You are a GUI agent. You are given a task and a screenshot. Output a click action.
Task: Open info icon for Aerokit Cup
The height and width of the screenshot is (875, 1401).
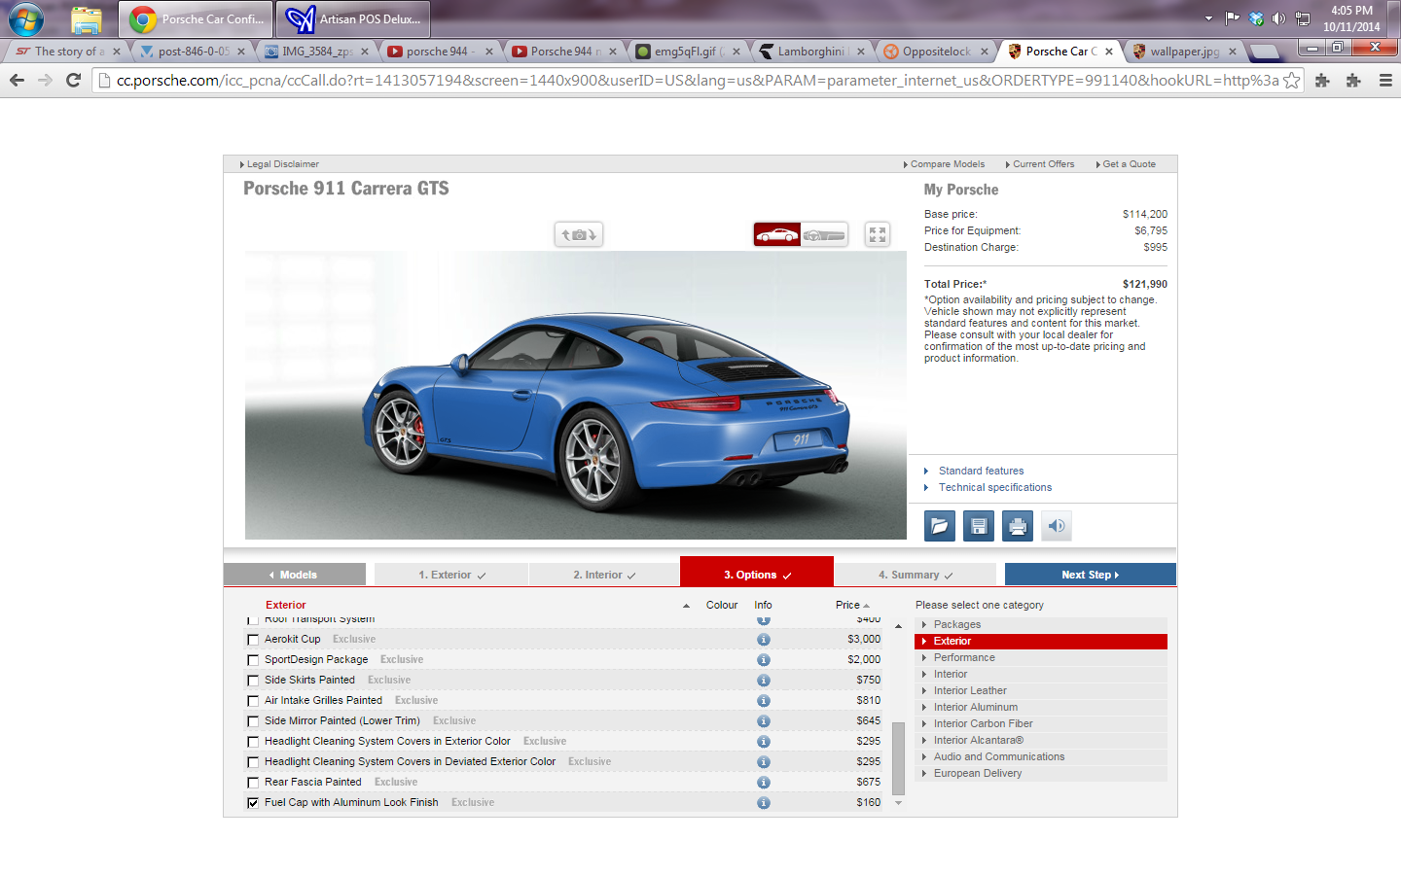click(764, 640)
